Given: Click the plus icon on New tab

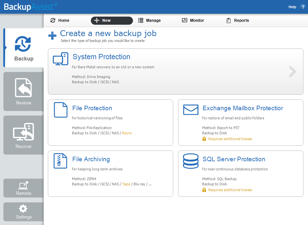Looking at the screenshot, I should (x=97, y=20).
